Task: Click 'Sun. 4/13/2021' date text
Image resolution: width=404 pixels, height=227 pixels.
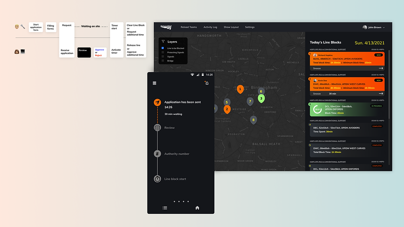Action: [369, 43]
